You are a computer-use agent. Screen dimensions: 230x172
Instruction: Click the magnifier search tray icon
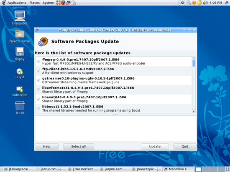tap(189, 2)
